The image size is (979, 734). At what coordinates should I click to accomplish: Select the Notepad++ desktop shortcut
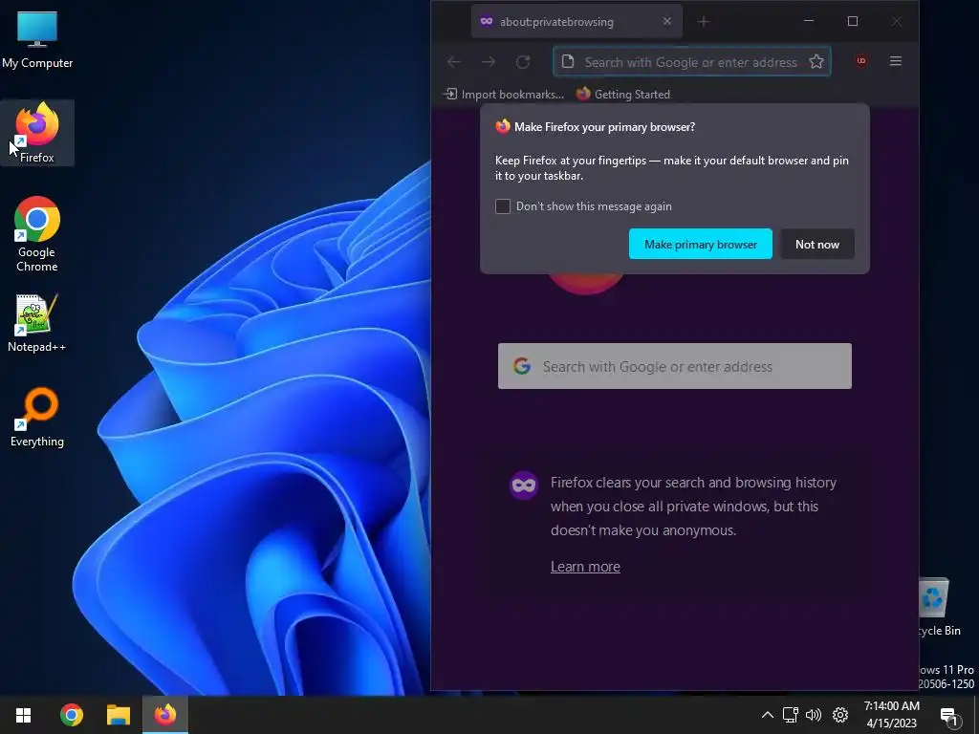[x=37, y=323]
